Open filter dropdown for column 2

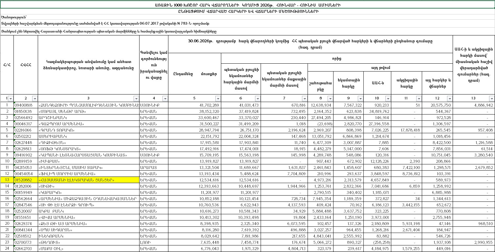click(35, 98)
